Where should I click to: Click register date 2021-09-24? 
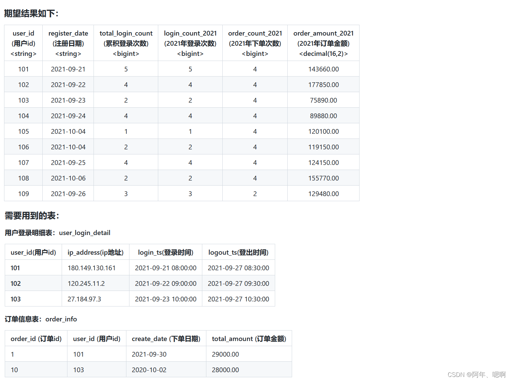[68, 116]
